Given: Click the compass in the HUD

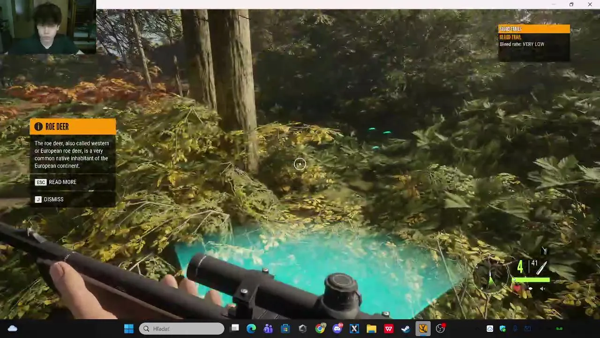Looking at the screenshot, I should tap(491, 275).
